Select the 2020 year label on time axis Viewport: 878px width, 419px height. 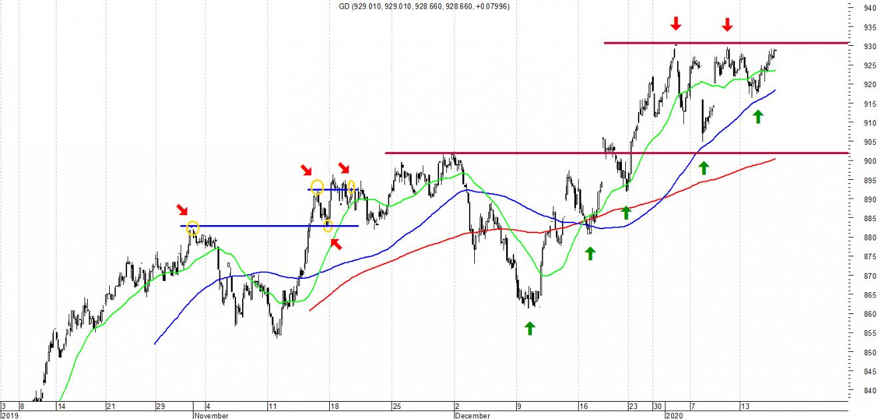tap(676, 416)
